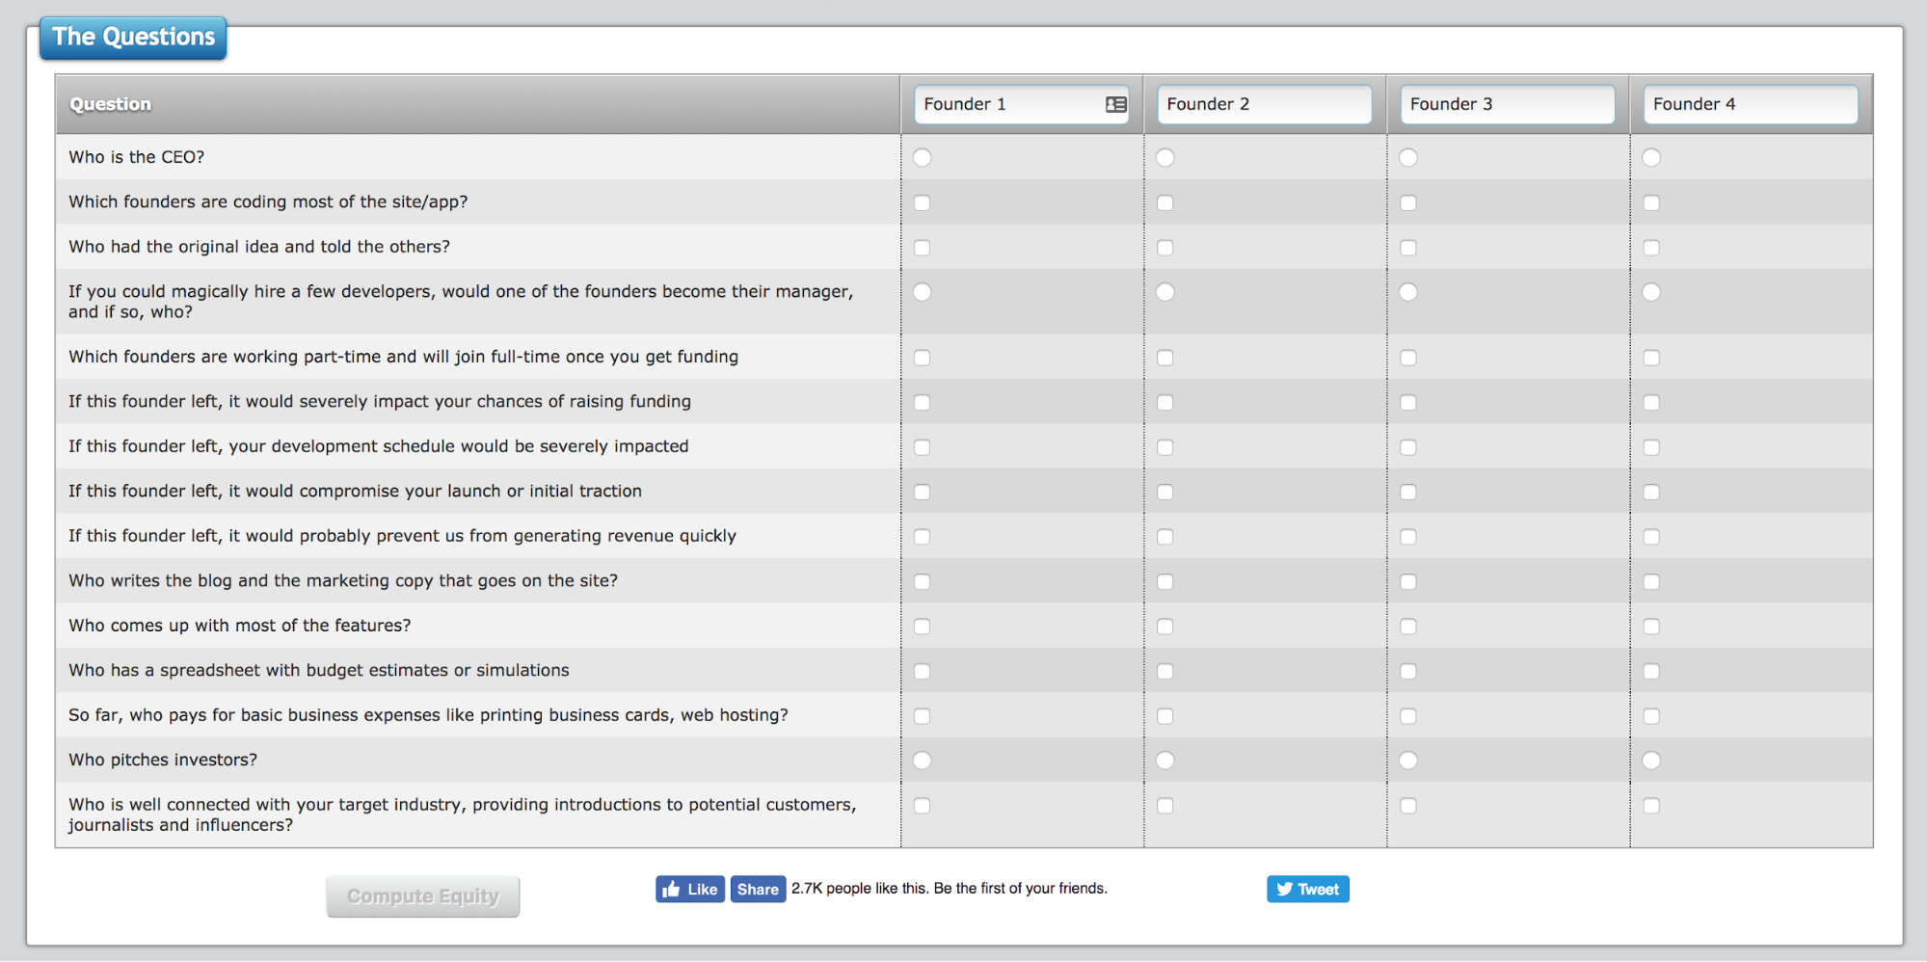1927x962 pixels.
Task: Click the contact card icon in Founder 1 field
Action: [x=1115, y=104]
